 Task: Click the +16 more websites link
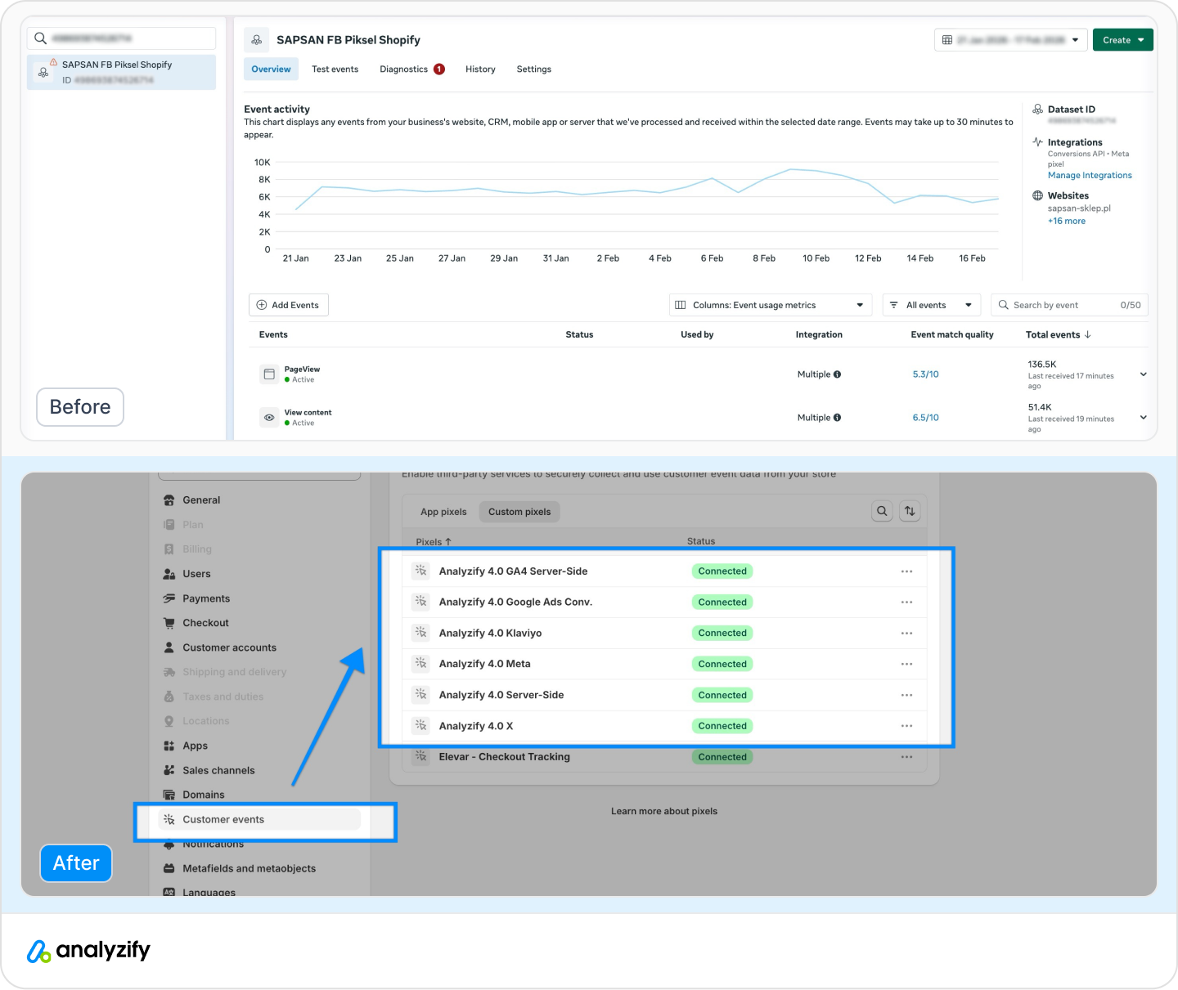click(1067, 222)
